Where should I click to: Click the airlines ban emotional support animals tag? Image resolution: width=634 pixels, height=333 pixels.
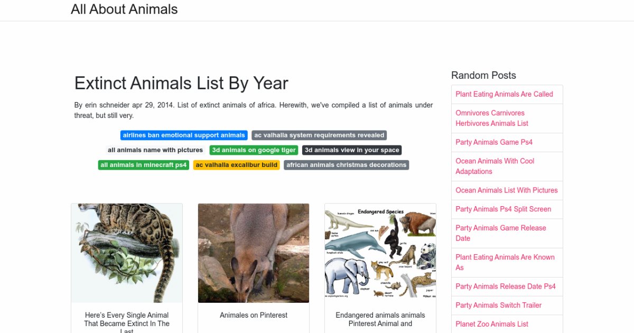(184, 135)
